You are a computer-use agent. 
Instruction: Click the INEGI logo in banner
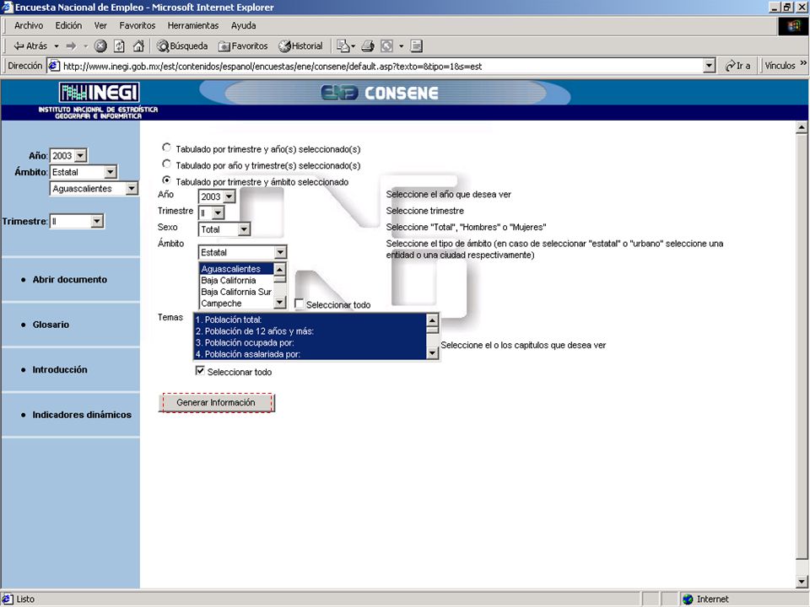pos(99,93)
